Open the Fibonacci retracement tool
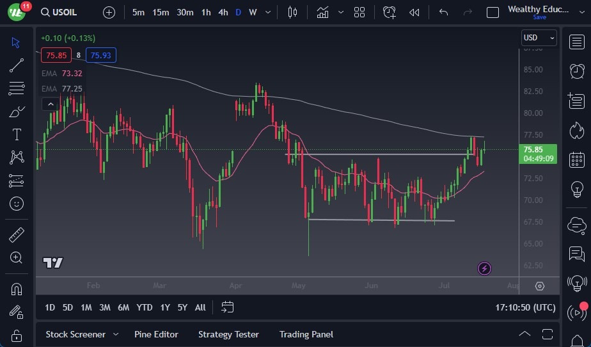The width and height of the screenshot is (591, 347). (17, 88)
